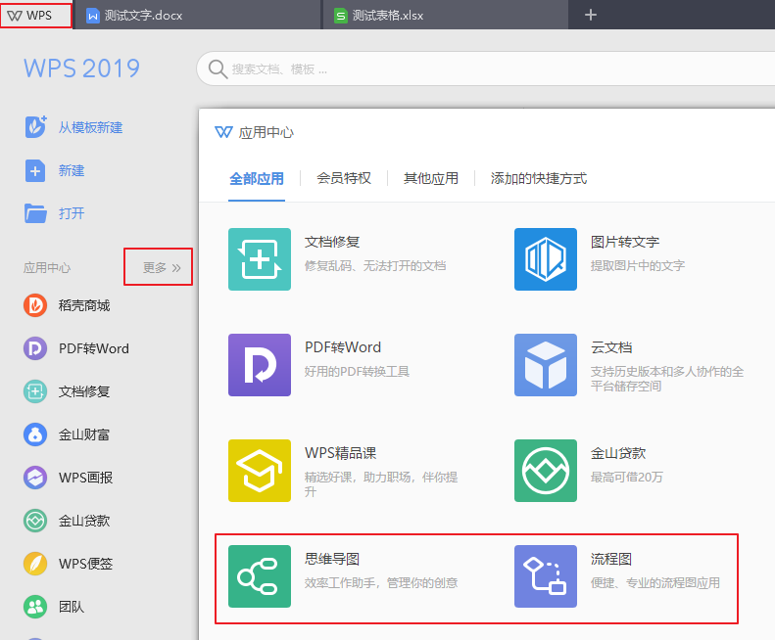Open 思维导图 mind map tile icon
Viewport: 775px width, 640px height.
coord(260,576)
